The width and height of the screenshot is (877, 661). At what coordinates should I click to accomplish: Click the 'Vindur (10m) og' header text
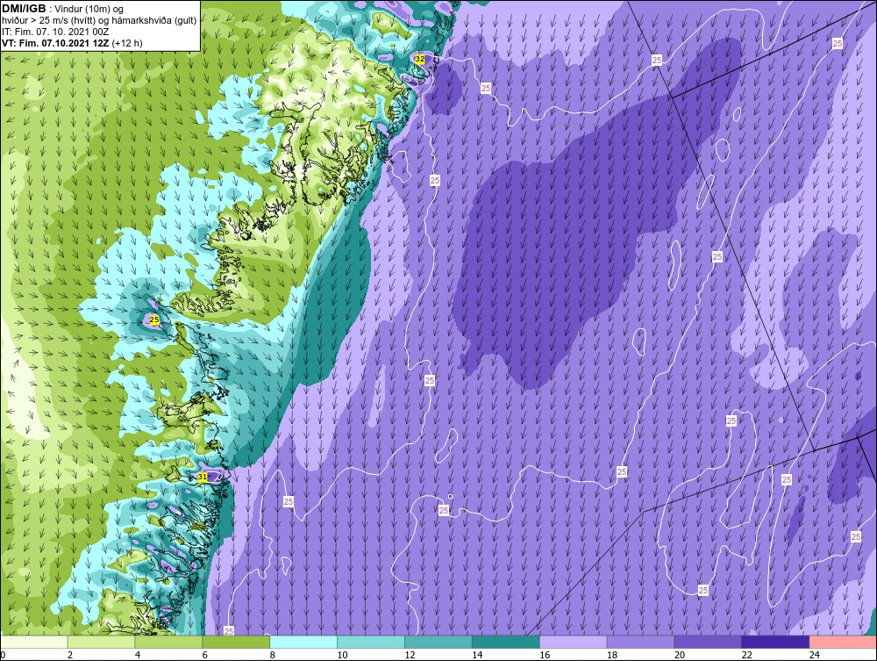(89, 10)
